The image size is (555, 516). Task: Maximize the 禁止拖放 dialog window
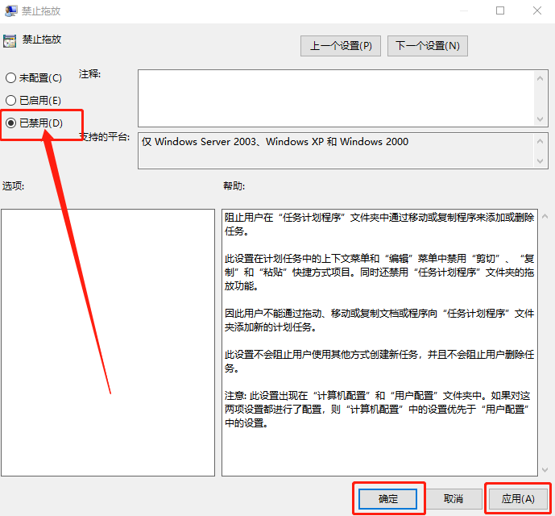pos(500,11)
